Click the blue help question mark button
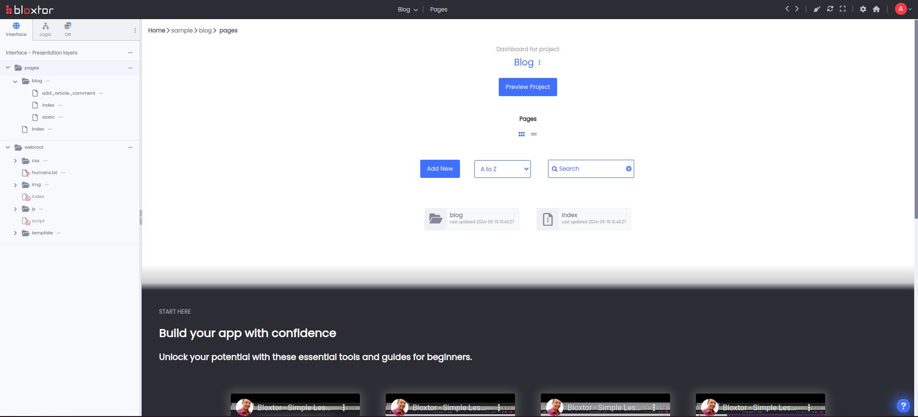This screenshot has width=918, height=417. pyautogui.click(x=903, y=406)
